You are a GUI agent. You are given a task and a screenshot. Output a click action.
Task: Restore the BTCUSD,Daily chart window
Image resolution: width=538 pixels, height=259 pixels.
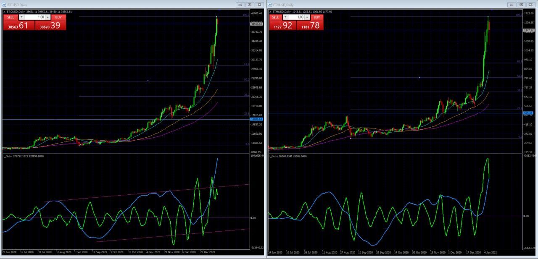(x=250, y=5)
